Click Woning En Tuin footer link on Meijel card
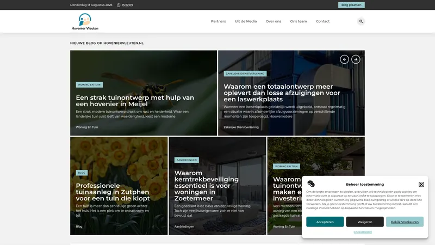 (87, 127)
